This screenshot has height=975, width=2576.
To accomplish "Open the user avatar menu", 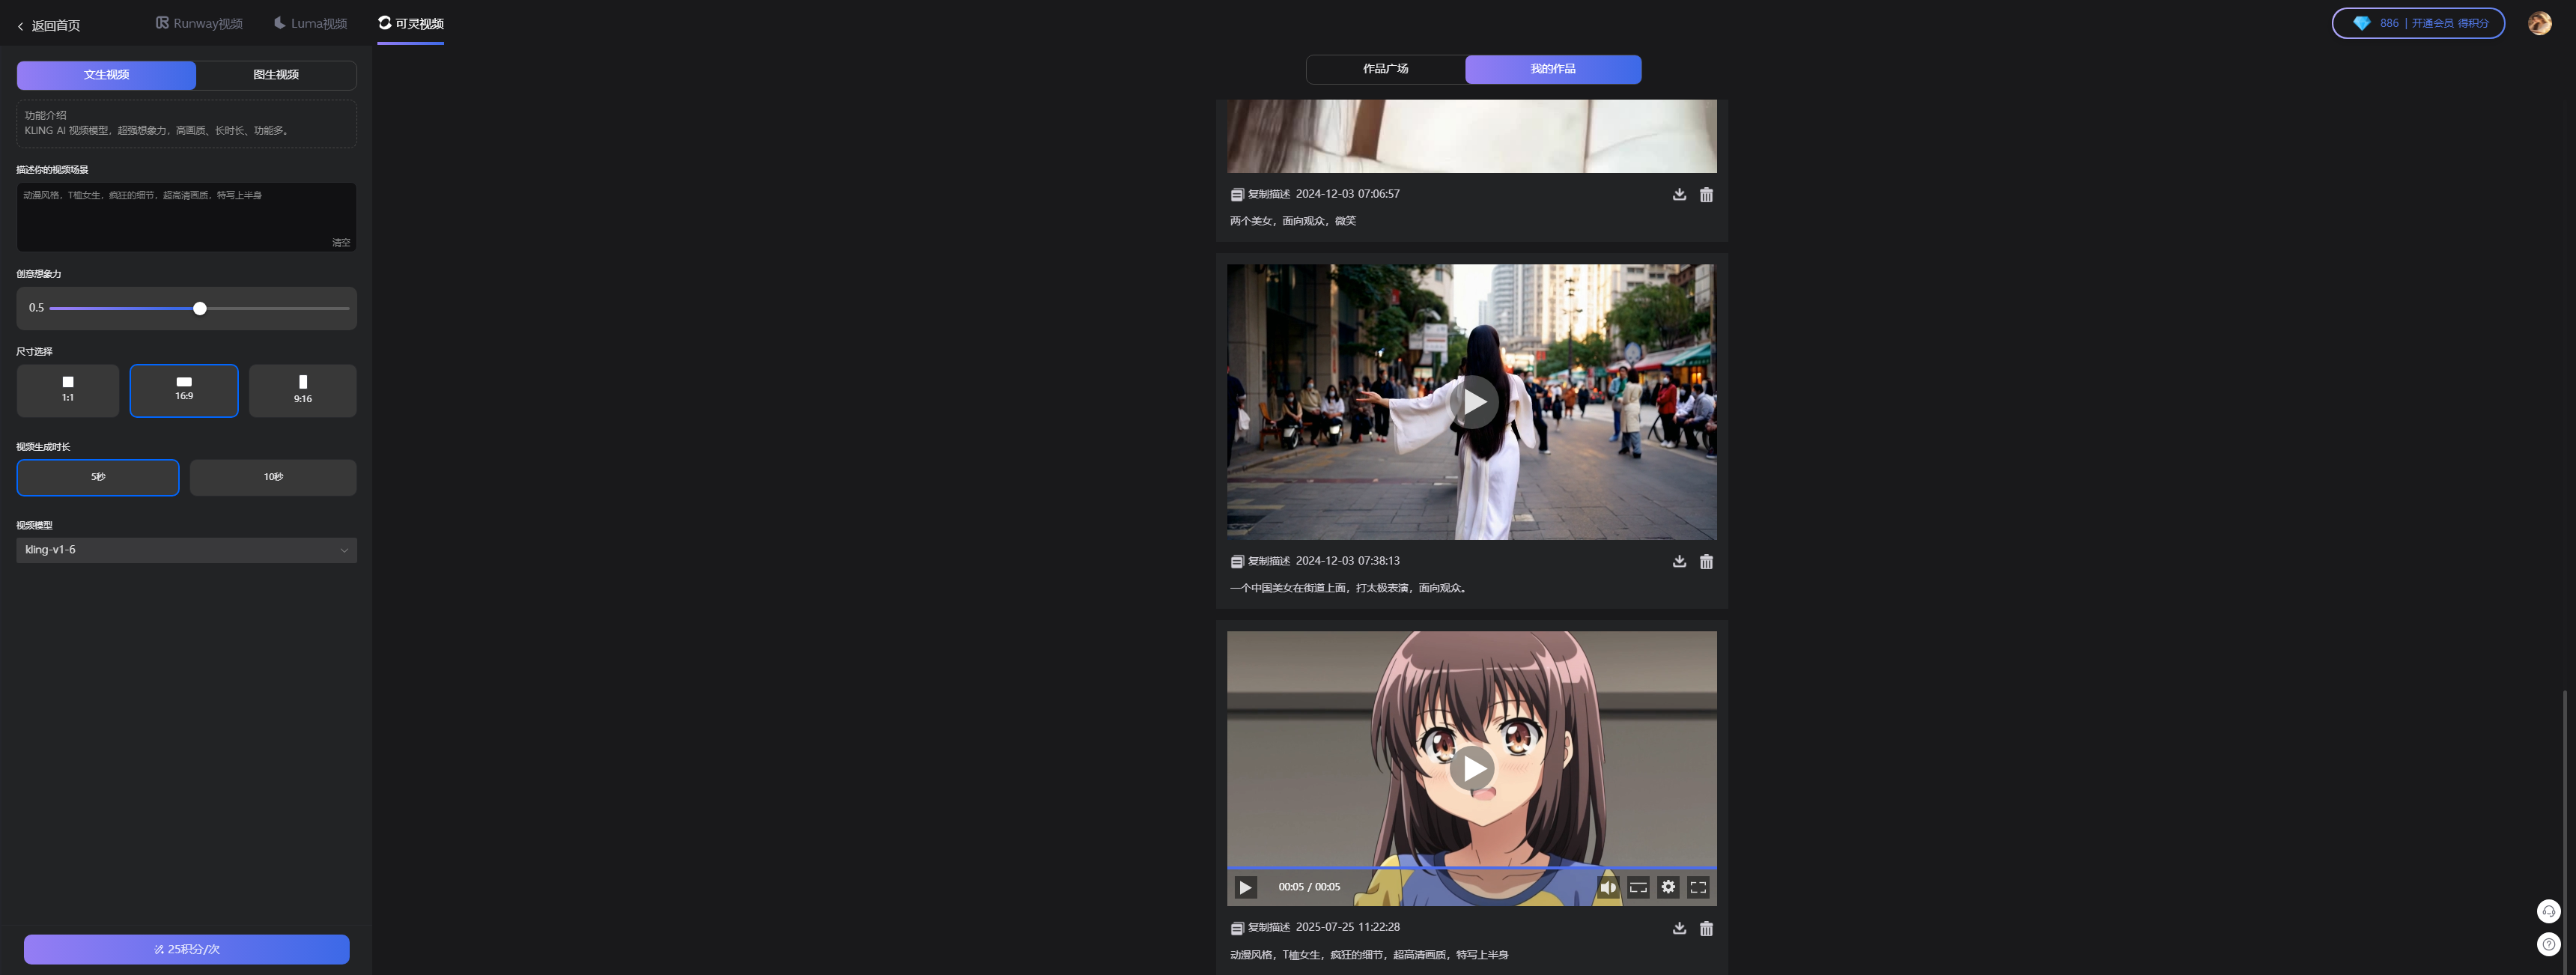I will (x=2540, y=23).
